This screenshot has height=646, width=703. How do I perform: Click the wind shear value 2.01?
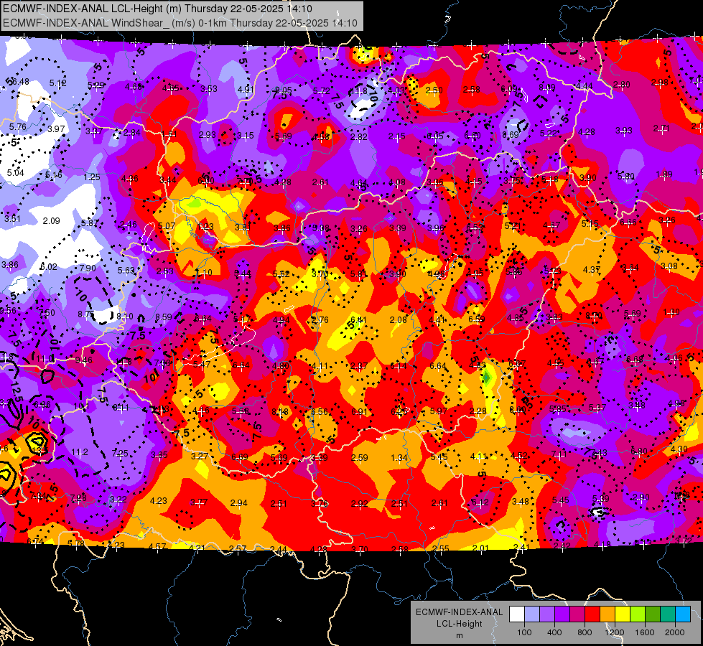coord(480,548)
